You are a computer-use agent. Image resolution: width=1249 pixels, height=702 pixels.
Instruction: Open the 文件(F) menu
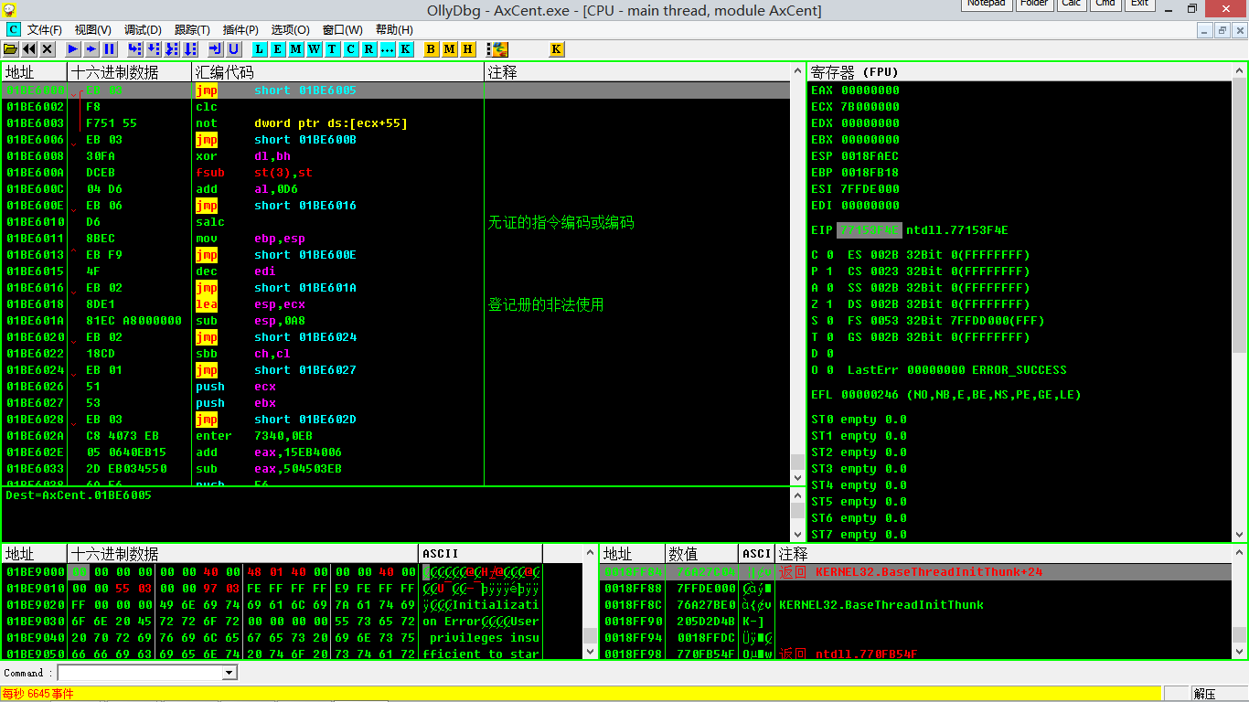pyautogui.click(x=45, y=30)
